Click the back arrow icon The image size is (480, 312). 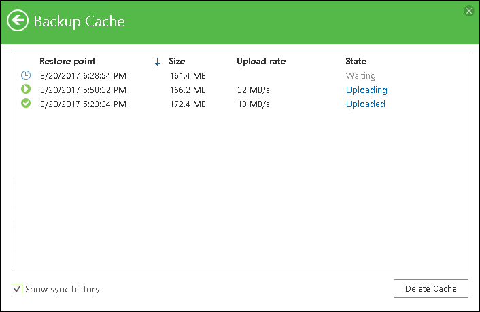click(18, 21)
